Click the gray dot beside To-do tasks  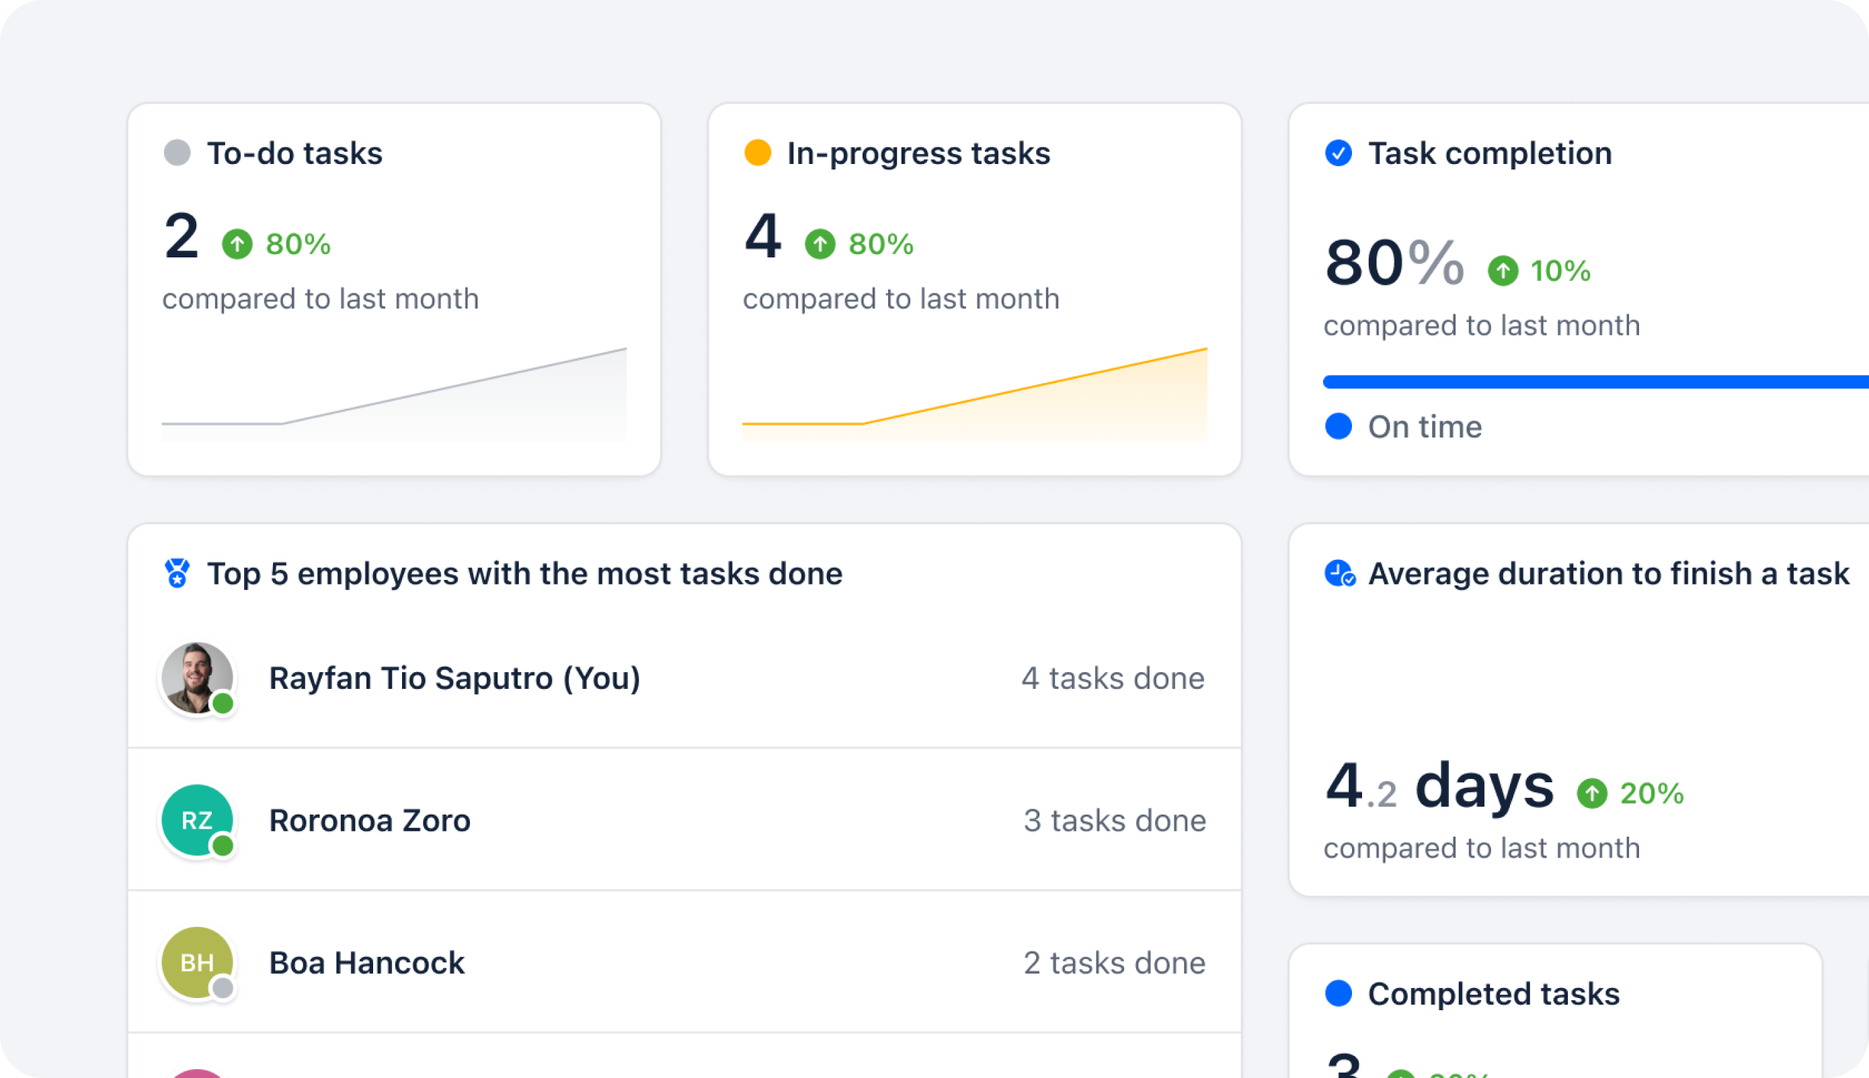click(177, 153)
